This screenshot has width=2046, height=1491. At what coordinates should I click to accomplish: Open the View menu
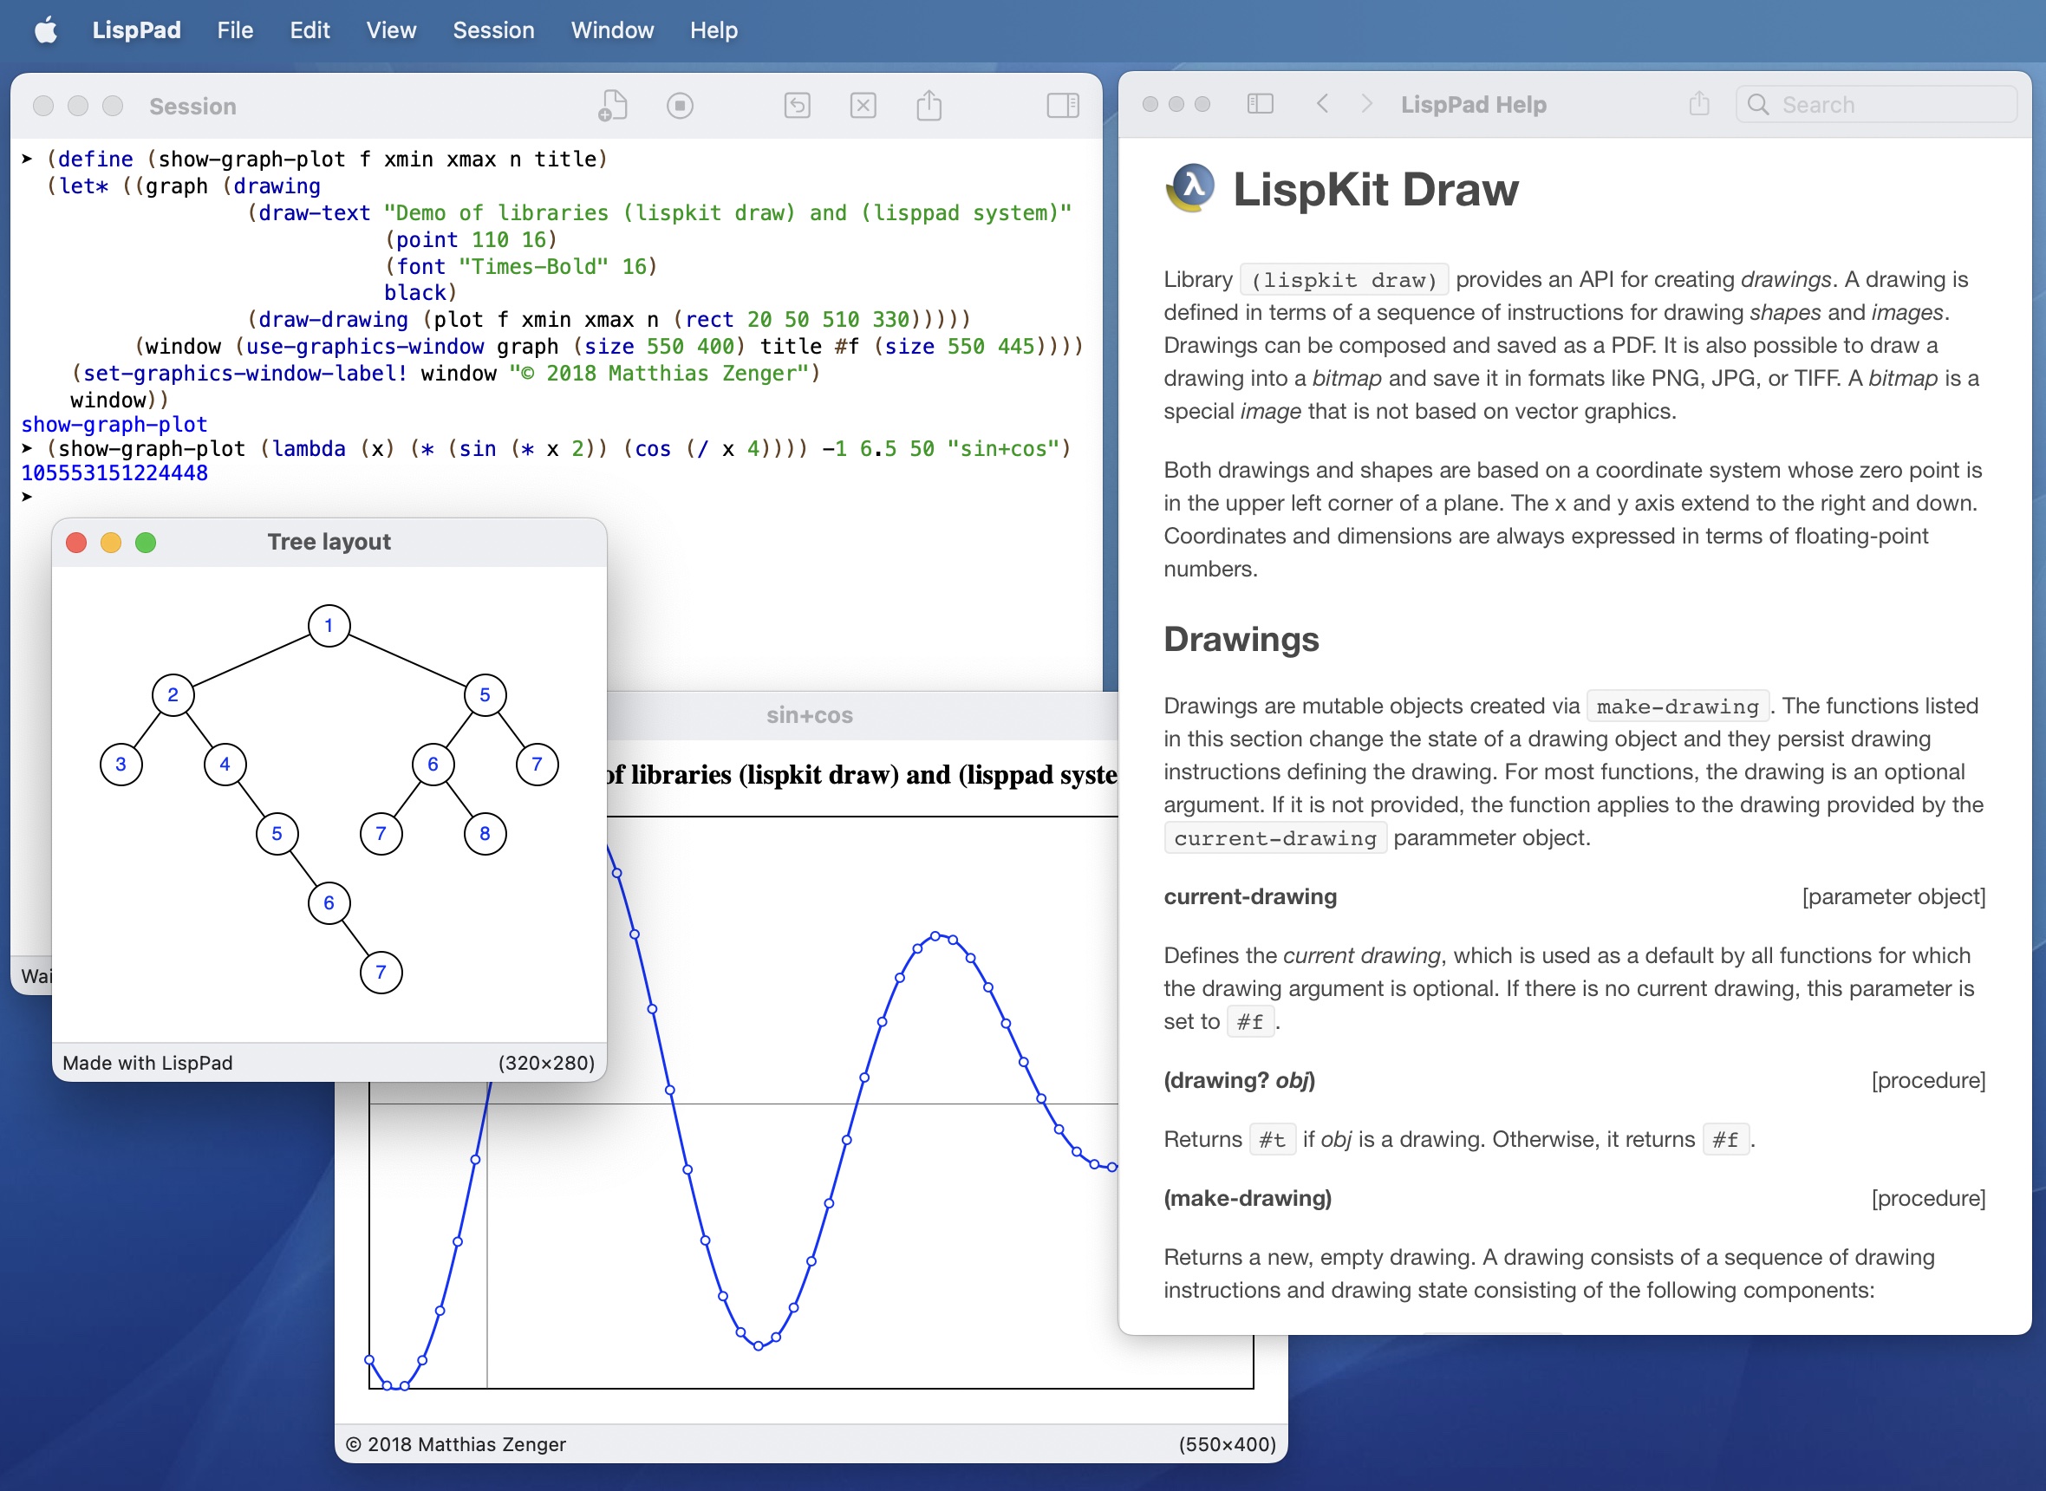coord(391,29)
